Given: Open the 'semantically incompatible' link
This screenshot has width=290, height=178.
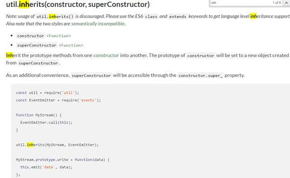Looking at the screenshot, I should click(98, 24).
